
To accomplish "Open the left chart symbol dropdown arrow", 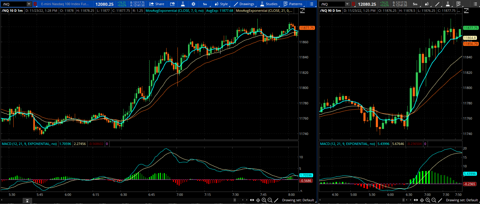I will (x=29, y=4).
